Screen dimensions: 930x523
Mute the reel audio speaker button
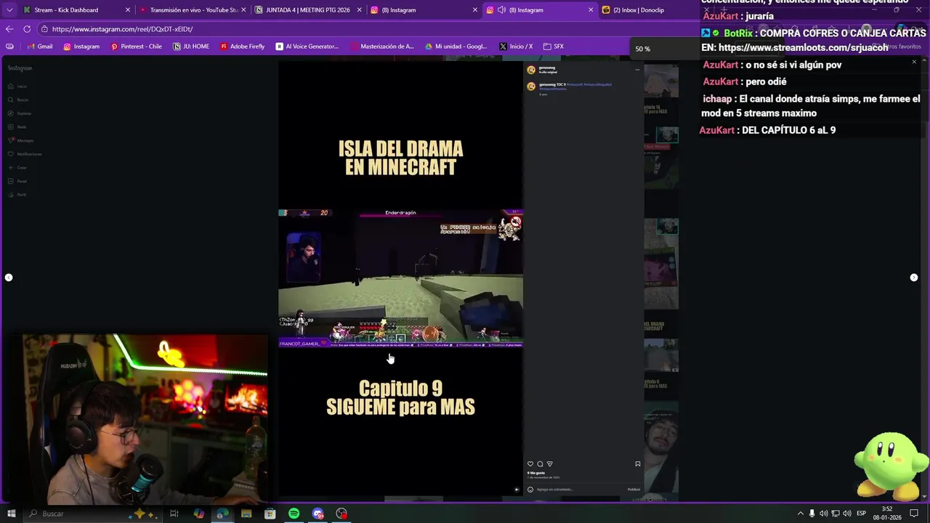pyautogui.click(x=517, y=490)
